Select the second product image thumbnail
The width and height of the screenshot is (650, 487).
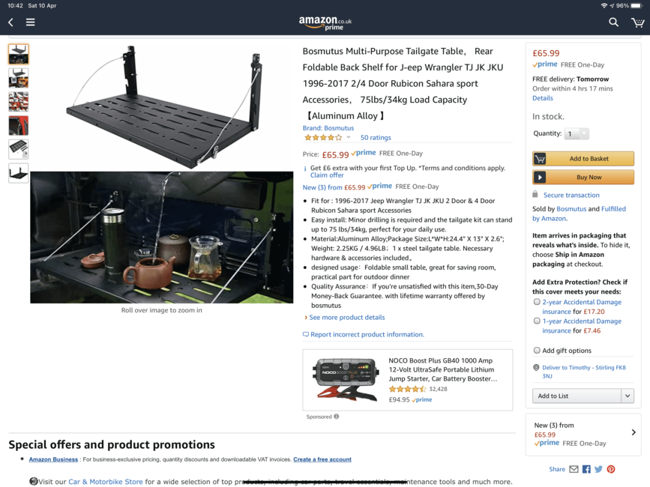coord(19,78)
